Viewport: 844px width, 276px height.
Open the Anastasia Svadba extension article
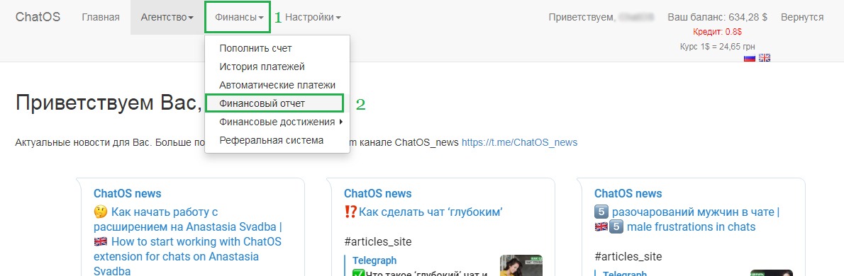[x=188, y=241]
